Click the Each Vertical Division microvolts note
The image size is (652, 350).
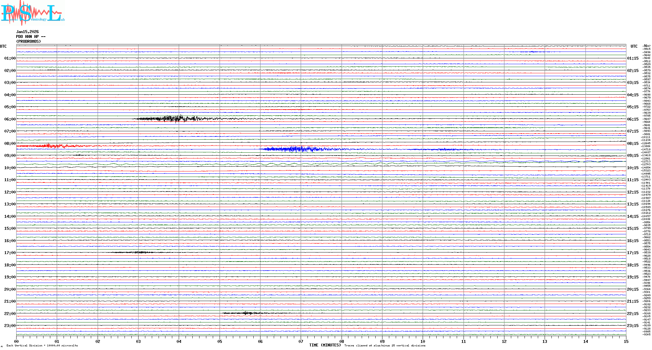pyautogui.click(x=42, y=345)
